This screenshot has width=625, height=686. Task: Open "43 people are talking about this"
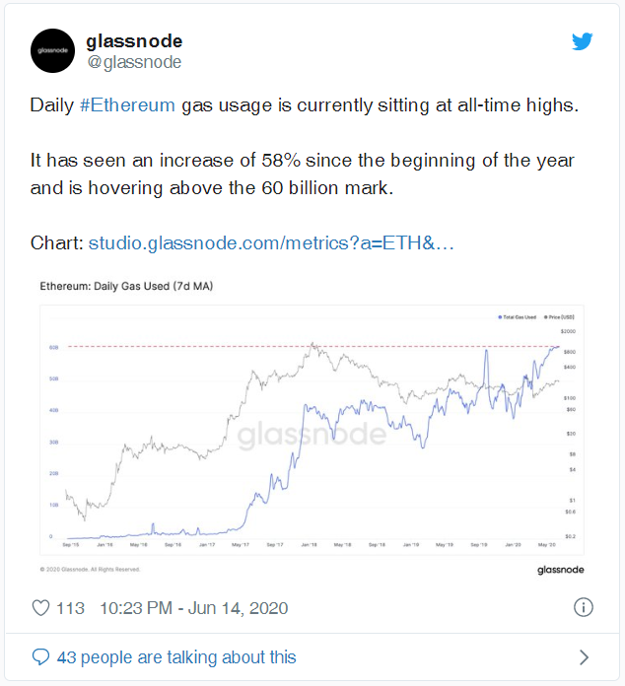click(175, 656)
